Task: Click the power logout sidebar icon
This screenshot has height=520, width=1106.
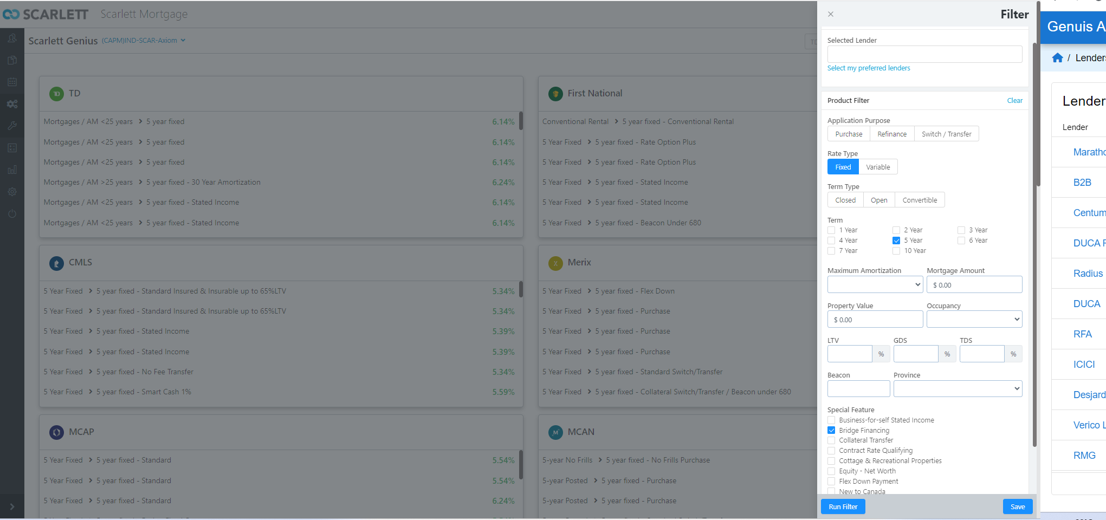Action: (x=12, y=213)
